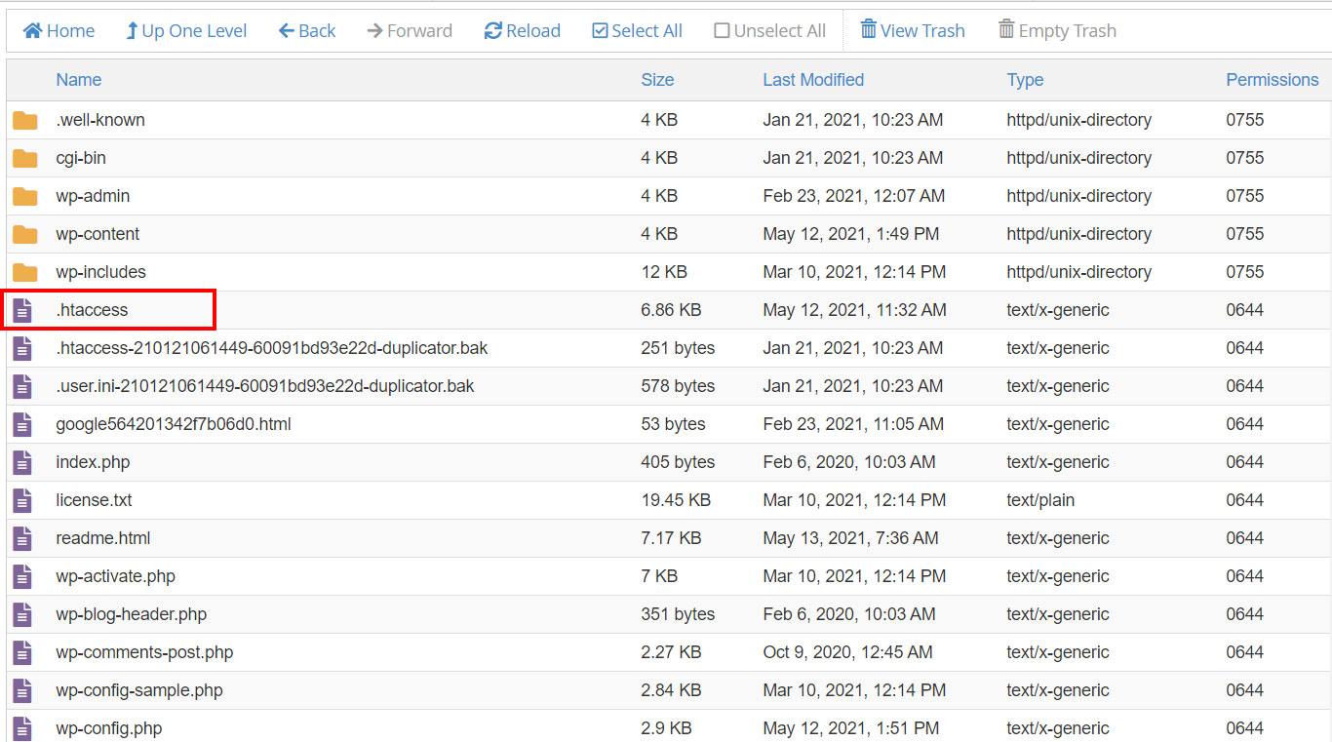Screen dimensions: 1332x742
Task: Click the 53 bytes size of google564201342f7b06d0.html
Action: click(x=673, y=424)
